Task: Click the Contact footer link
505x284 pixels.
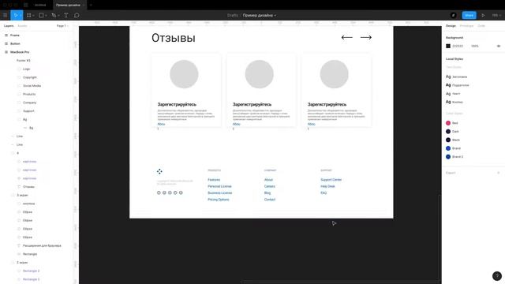Action: 270,200
